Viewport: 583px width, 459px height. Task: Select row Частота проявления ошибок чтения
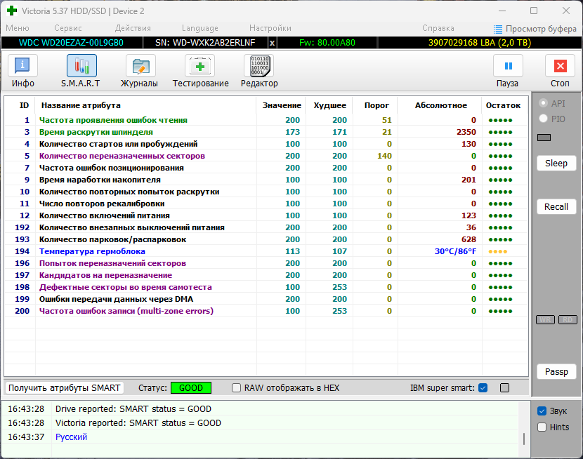coord(266,120)
